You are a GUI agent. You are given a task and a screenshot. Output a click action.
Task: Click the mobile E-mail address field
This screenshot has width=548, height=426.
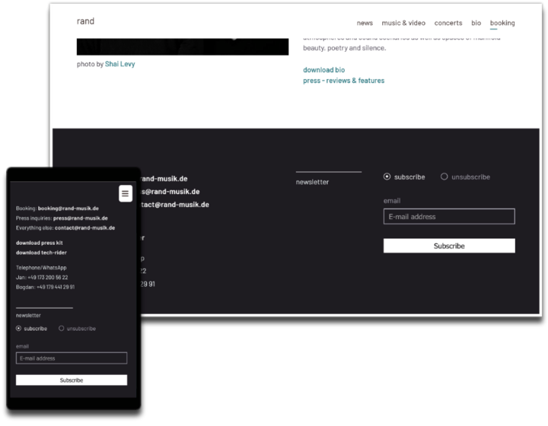click(72, 358)
